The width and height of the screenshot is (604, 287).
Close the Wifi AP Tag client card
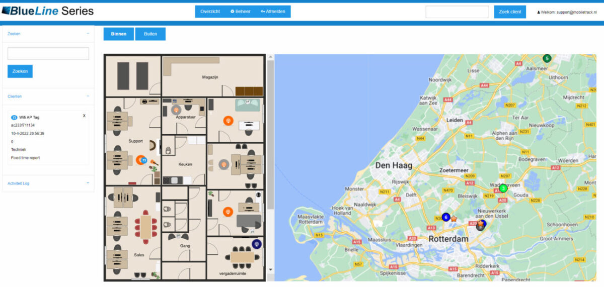click(x=84, y=116)
